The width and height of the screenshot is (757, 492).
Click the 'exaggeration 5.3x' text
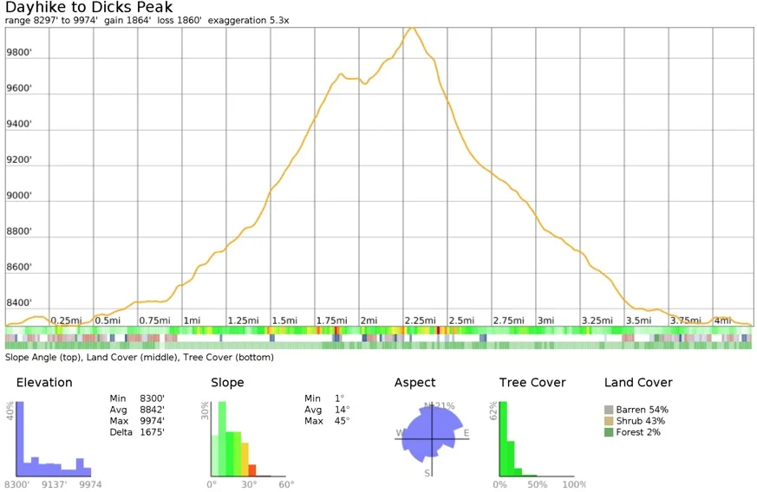click(248, 21)
